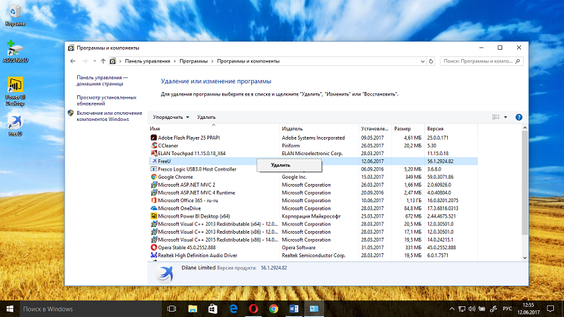Open the ASUS N65U desktop shortcut
Screen dimensions: 564x317
click(15, 52)
